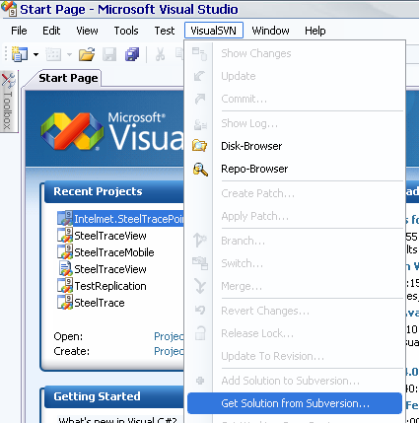This screenshot has width=419, height=423.
Task: Open Disk-Browser from the menu
Action: pos(295,146)
